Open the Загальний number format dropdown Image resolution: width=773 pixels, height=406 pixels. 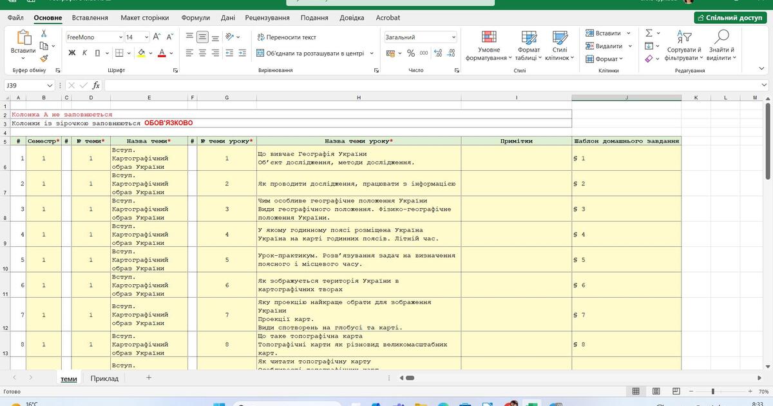(x=421, y=37)
